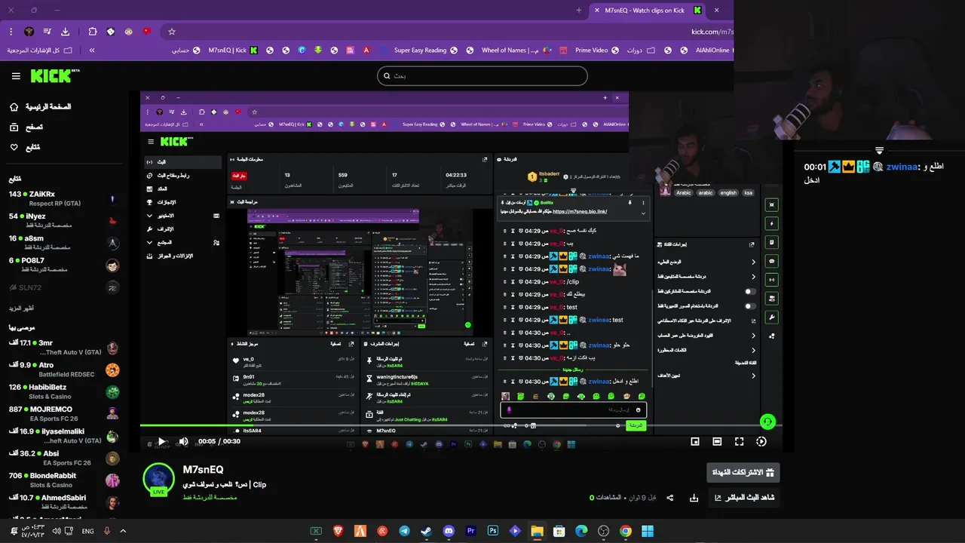Switch the ENG input language indicator
Viewport: 965px width, 543px height.
click(x=88, y=531)
